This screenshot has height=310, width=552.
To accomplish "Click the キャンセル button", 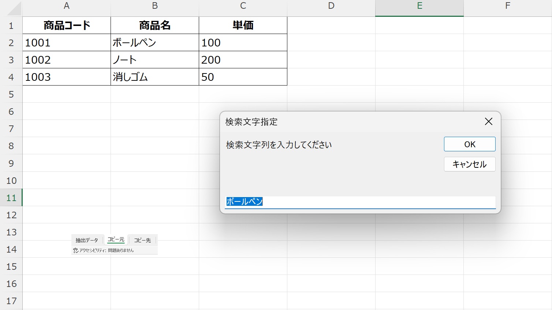I will (469, 164).
